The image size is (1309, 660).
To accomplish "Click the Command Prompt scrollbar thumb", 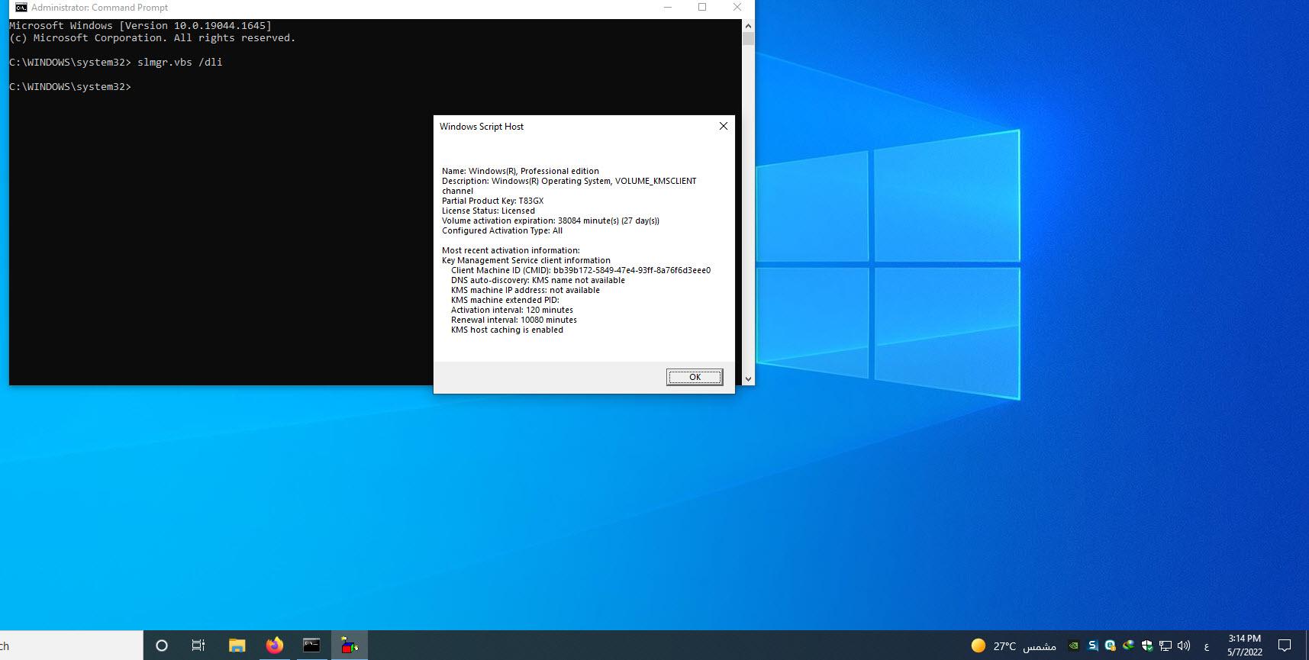I will click(x=748, y=38).
